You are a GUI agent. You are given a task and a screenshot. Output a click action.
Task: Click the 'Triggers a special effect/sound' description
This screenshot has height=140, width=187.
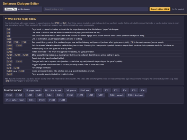point(68,65)
